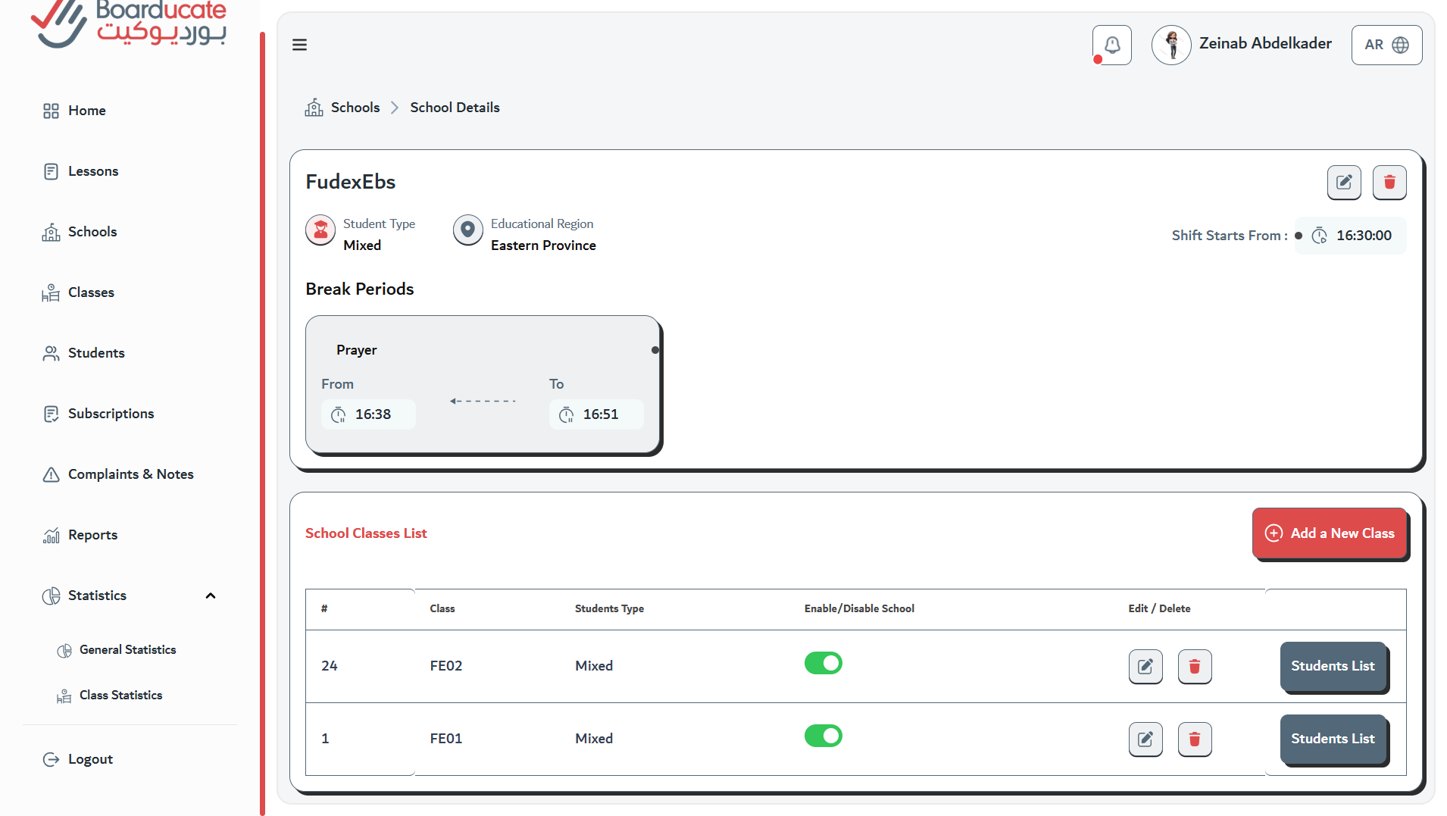This screenshot has width=1447, height=816.
Task: Go to Complaints & Notes page
Action: (130, 474)
